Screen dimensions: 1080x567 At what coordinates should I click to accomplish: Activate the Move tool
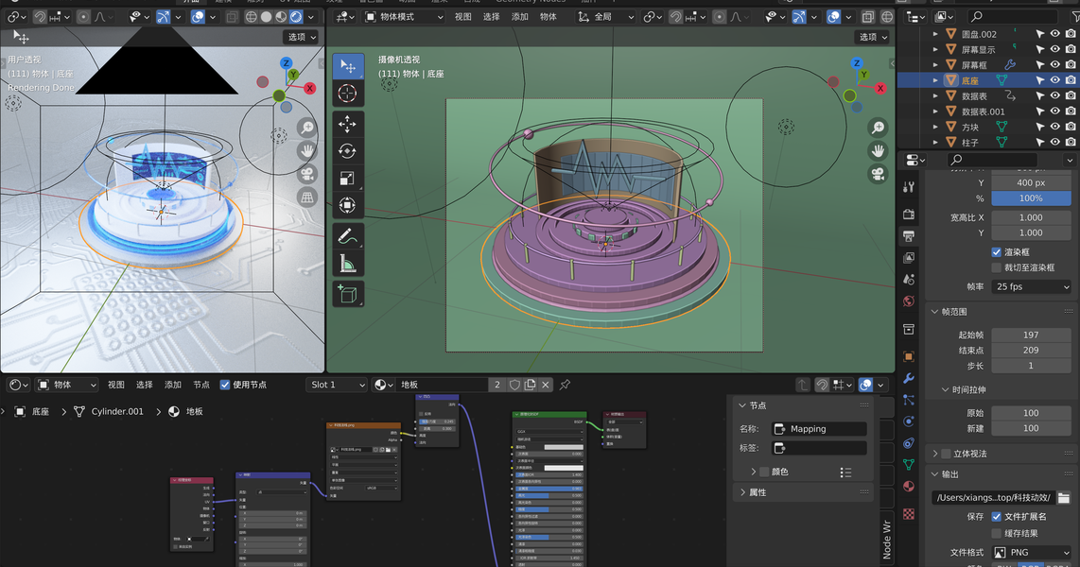coord(348,124)
